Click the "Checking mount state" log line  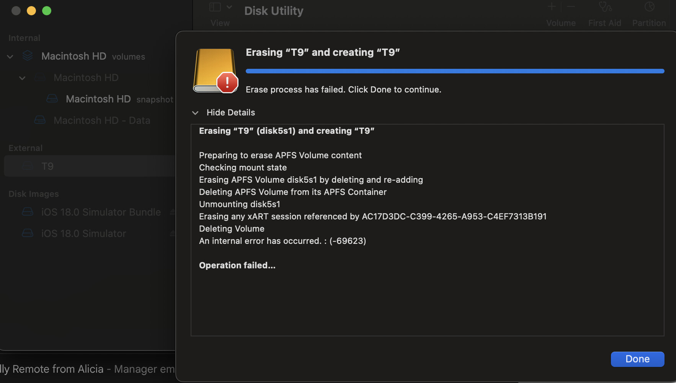tap(243, 167)
